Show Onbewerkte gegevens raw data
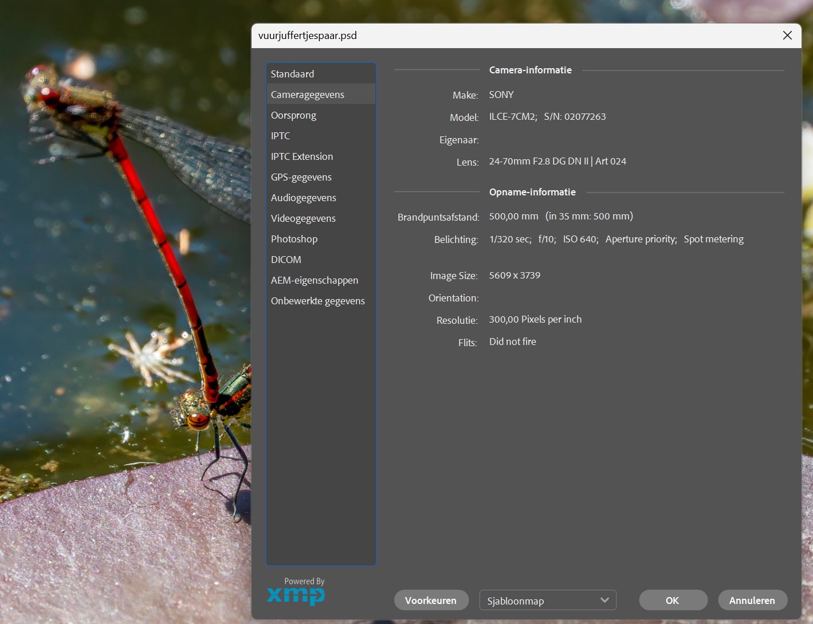Image resolution: width=813 pixels, height=624 pixels. (321, 301)
